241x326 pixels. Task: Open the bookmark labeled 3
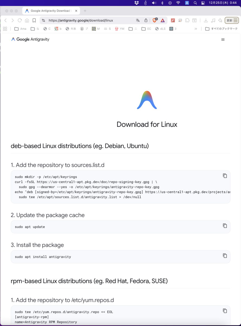[173, 29]
